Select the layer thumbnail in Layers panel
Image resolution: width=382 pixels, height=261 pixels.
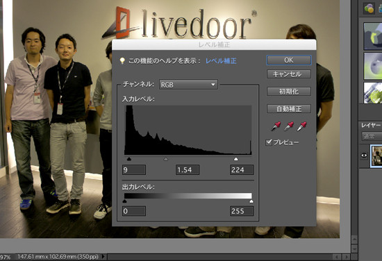pos(376,155)
